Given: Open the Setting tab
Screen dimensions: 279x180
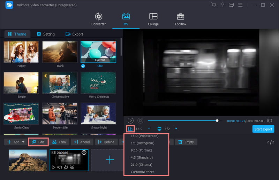Looking at the screenshot, I should click(x=45, y=34).
